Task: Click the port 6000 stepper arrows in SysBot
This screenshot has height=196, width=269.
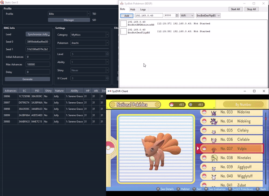Action: pyautogui.click(x=177, y=15)
